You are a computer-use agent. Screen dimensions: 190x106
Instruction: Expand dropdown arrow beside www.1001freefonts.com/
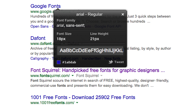77,103
